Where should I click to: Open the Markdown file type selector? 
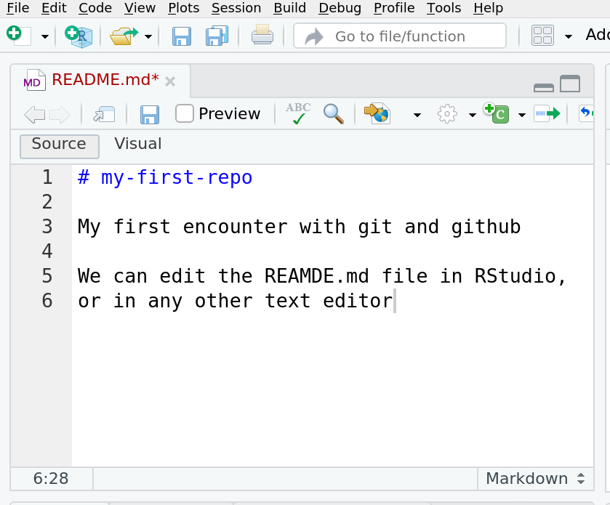point(535,479)
